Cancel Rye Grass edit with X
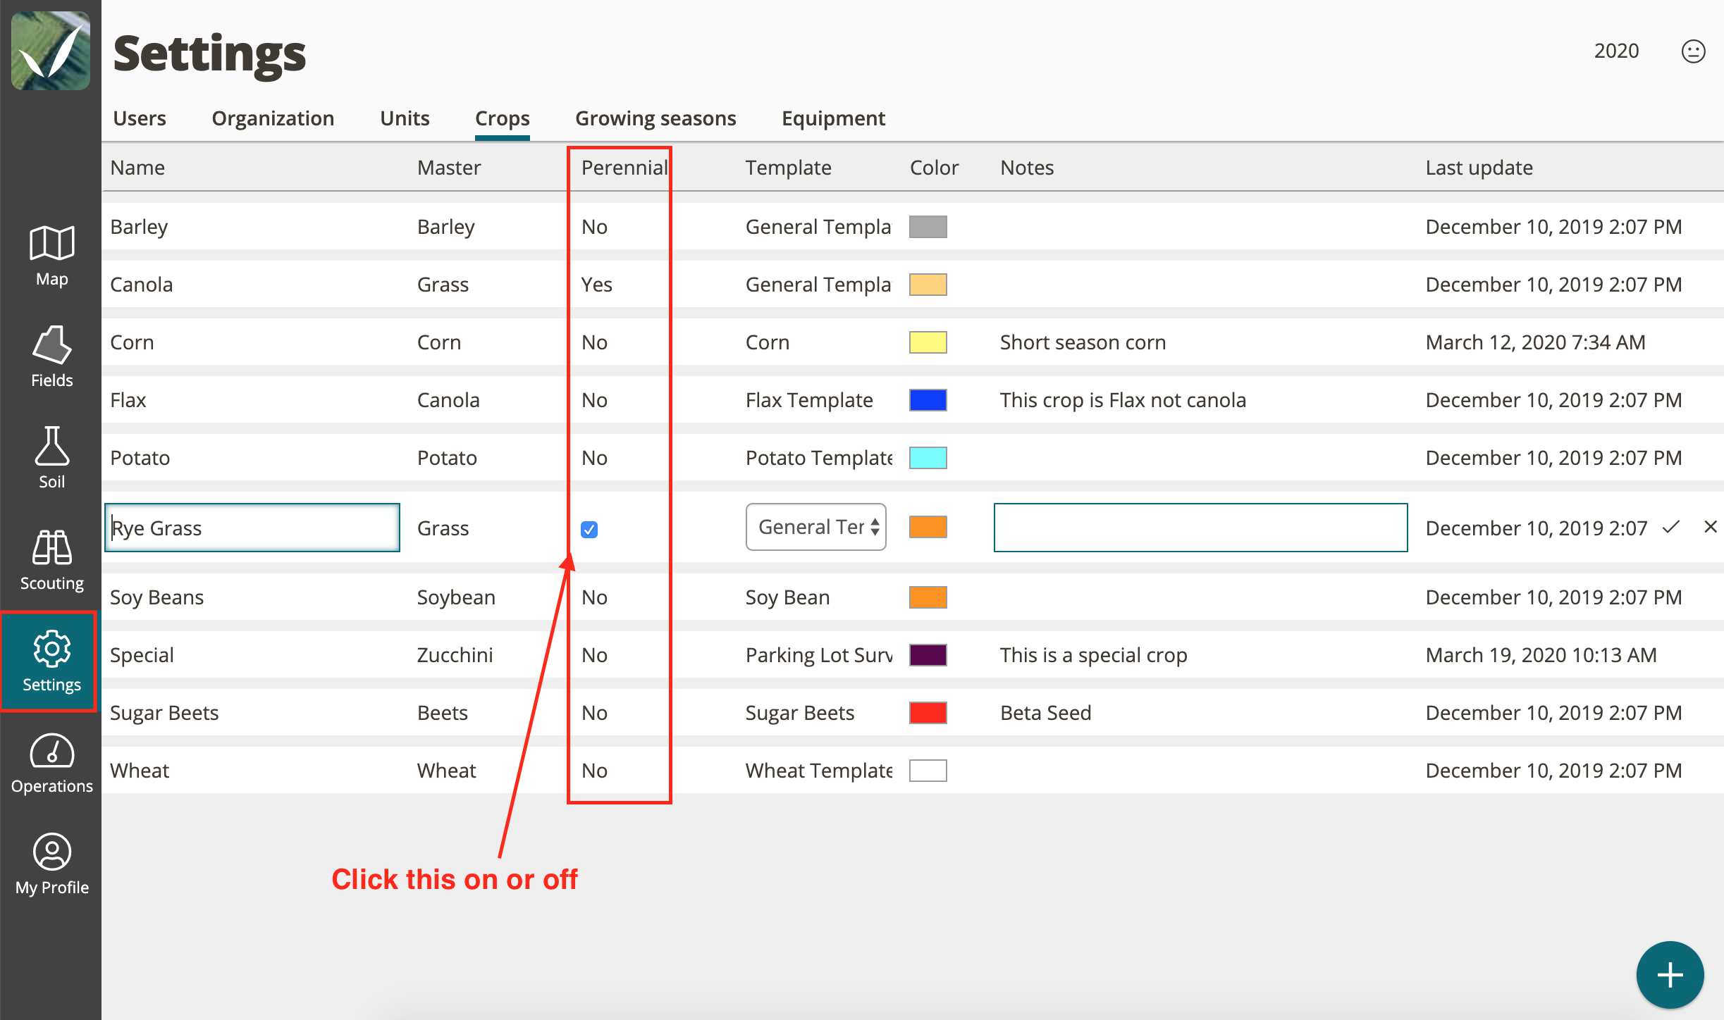This screenshot has height=1020, width=1724. pos(1711,527)
